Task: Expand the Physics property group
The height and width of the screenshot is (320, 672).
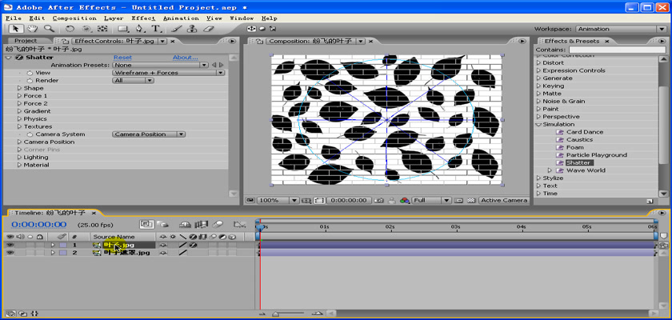Action: (x=20, y=118)
